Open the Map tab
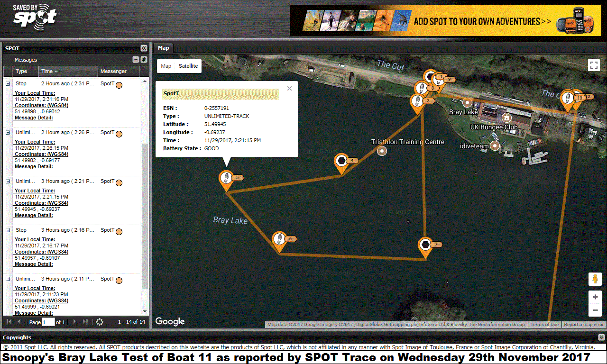This screenshot has height=364, width=607. point(163,48)
